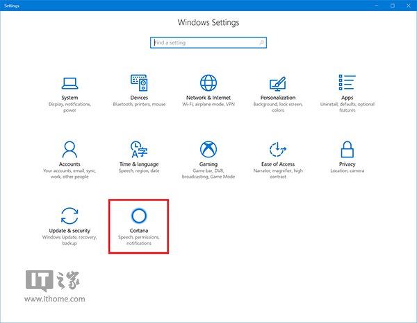Open the Accounts person icon

coord(69,149)
